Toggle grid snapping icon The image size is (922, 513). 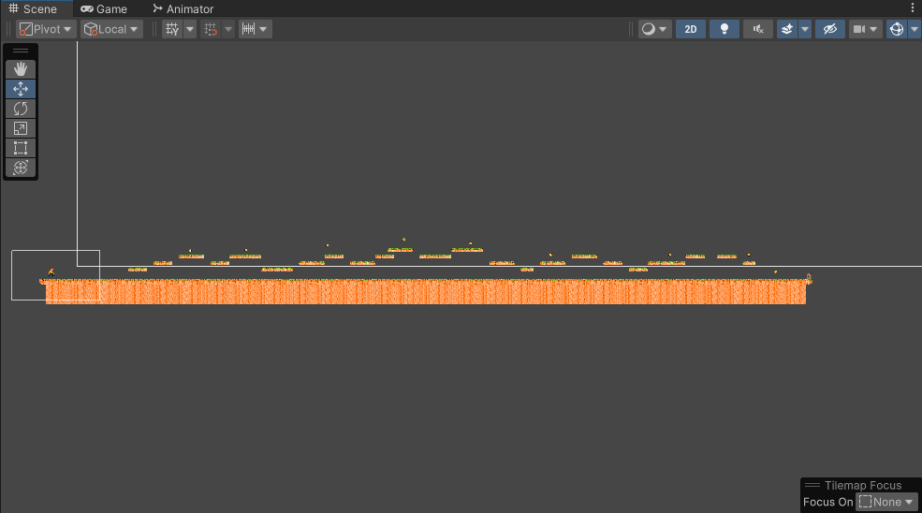pos(211,29)
